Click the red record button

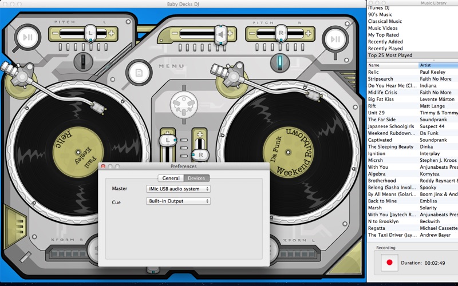389,263
